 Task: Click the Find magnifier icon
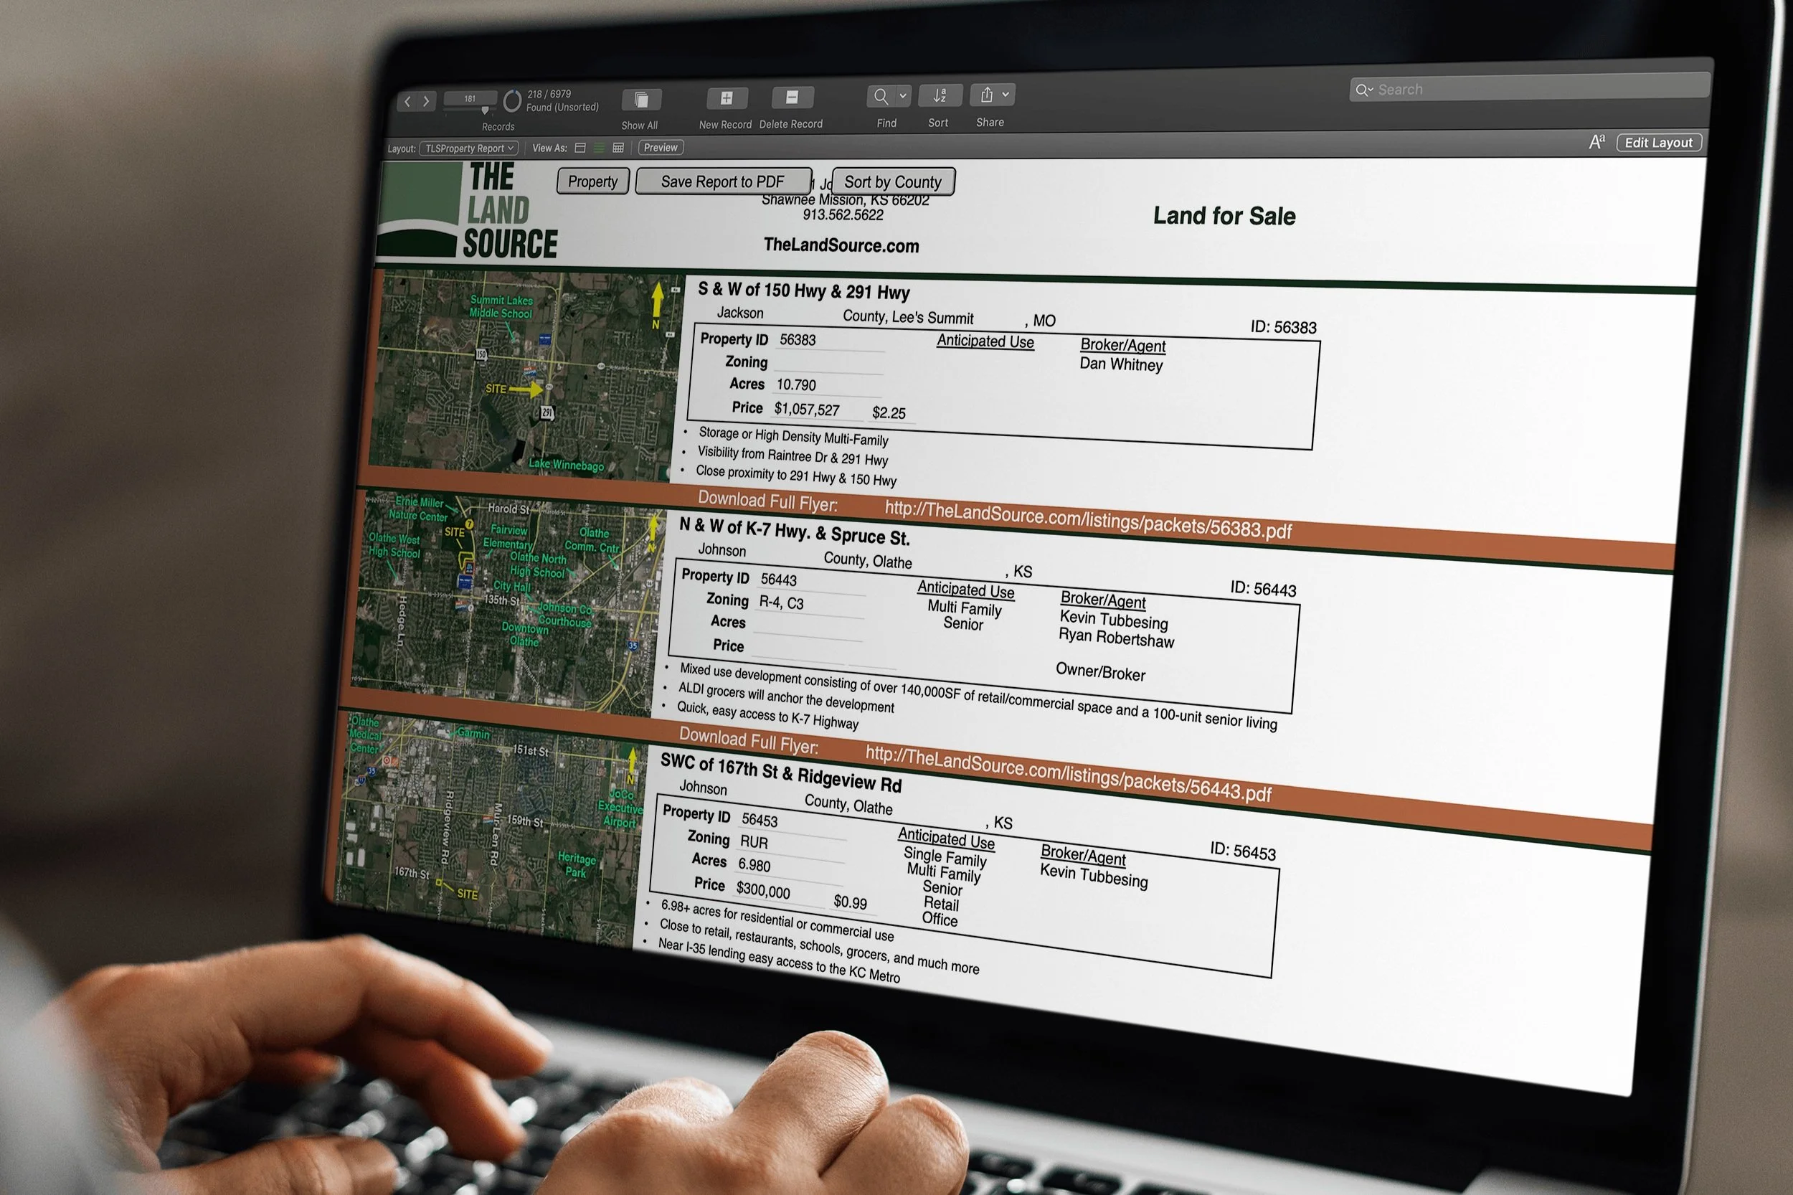(x=880, y=96)
